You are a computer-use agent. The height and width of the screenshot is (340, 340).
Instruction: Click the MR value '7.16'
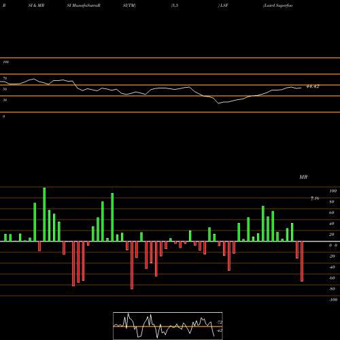[x=315, y=199]
